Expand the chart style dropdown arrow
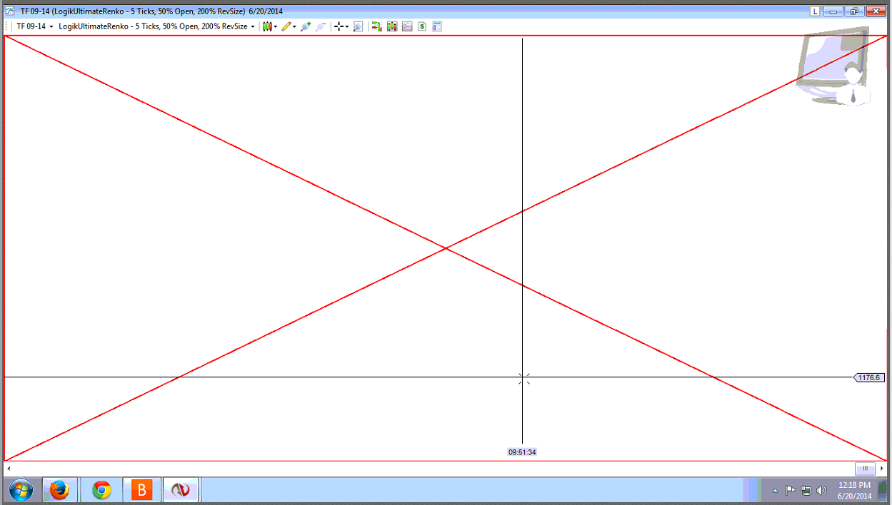 click(x=276, y=26)
